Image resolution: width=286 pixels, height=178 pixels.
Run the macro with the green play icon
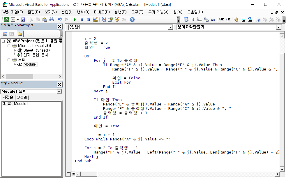pyautogui.click(x=75, y=20)
